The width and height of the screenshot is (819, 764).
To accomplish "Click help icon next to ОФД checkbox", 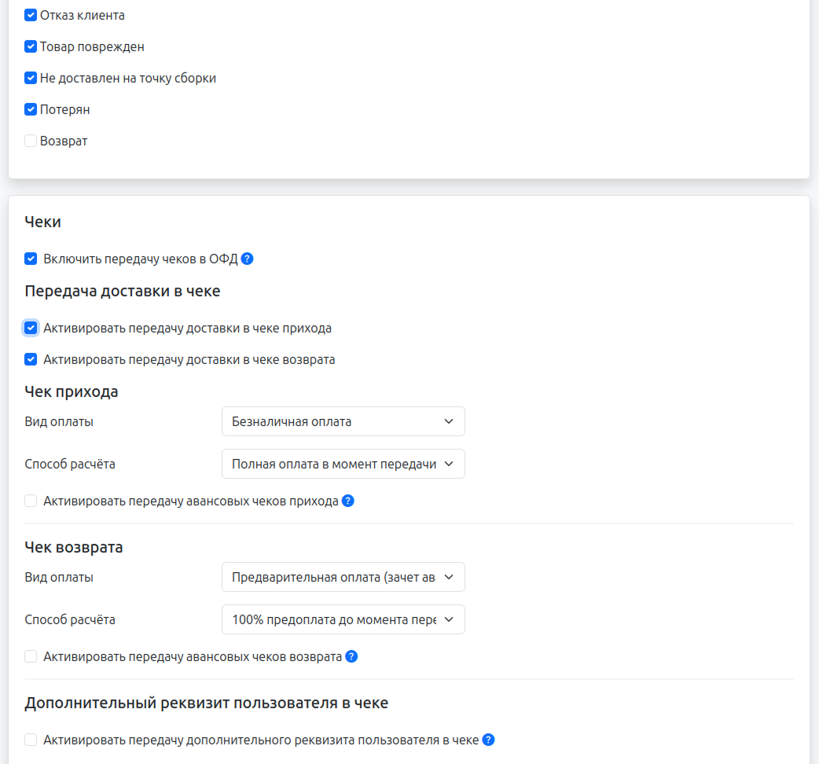I will pyautogui.click(x=247, y=259).
